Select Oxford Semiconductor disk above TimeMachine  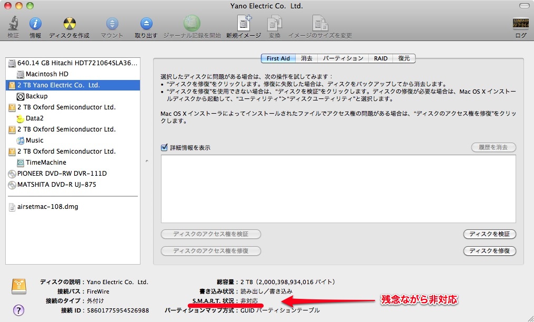coord(73,152)
